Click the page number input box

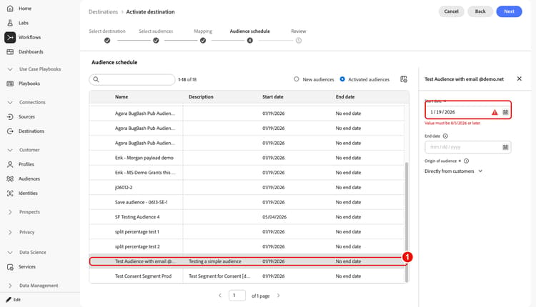[x=237, y=296]
